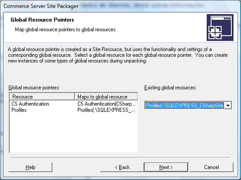
Task: Click the CS Authentication(CSharp... mapping cell
Action: [x=106, y=104]
